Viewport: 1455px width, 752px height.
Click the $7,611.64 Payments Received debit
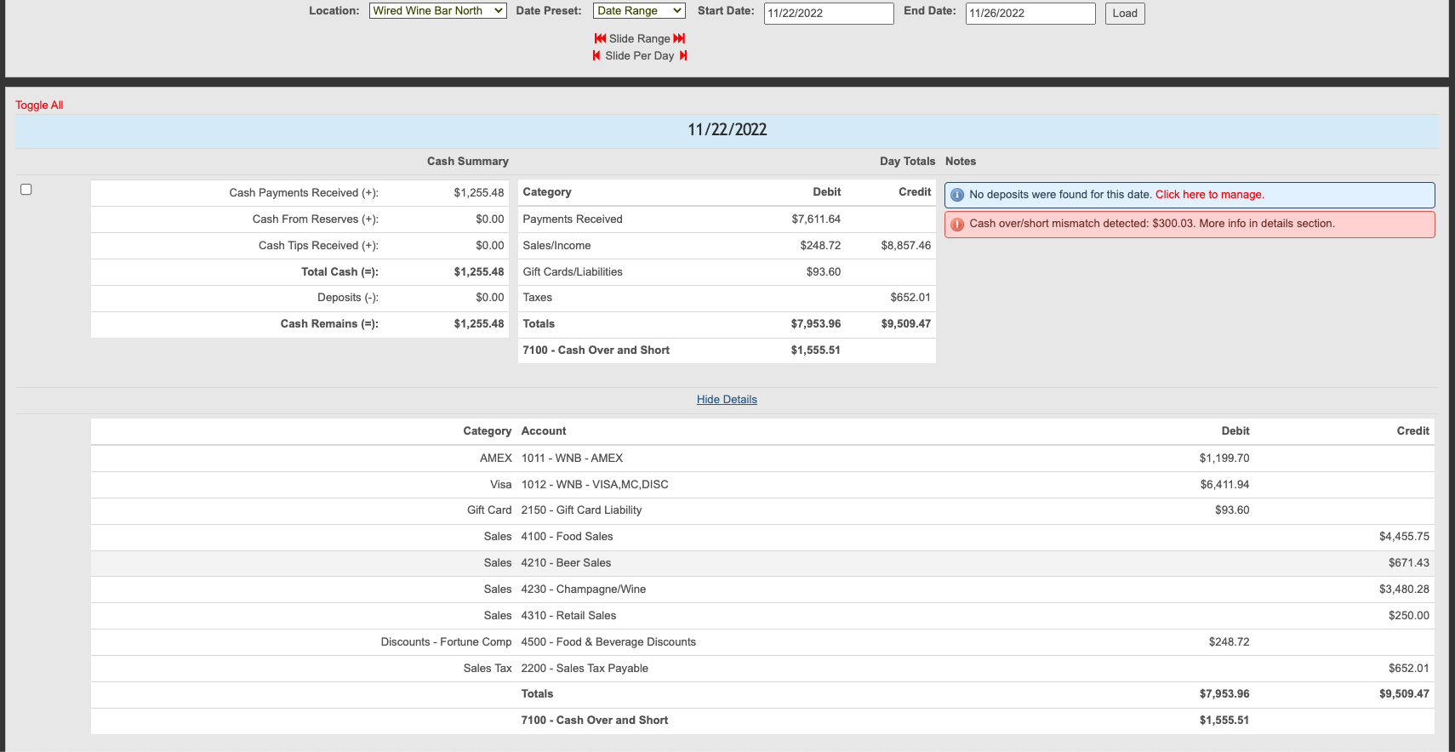[816, 219]
